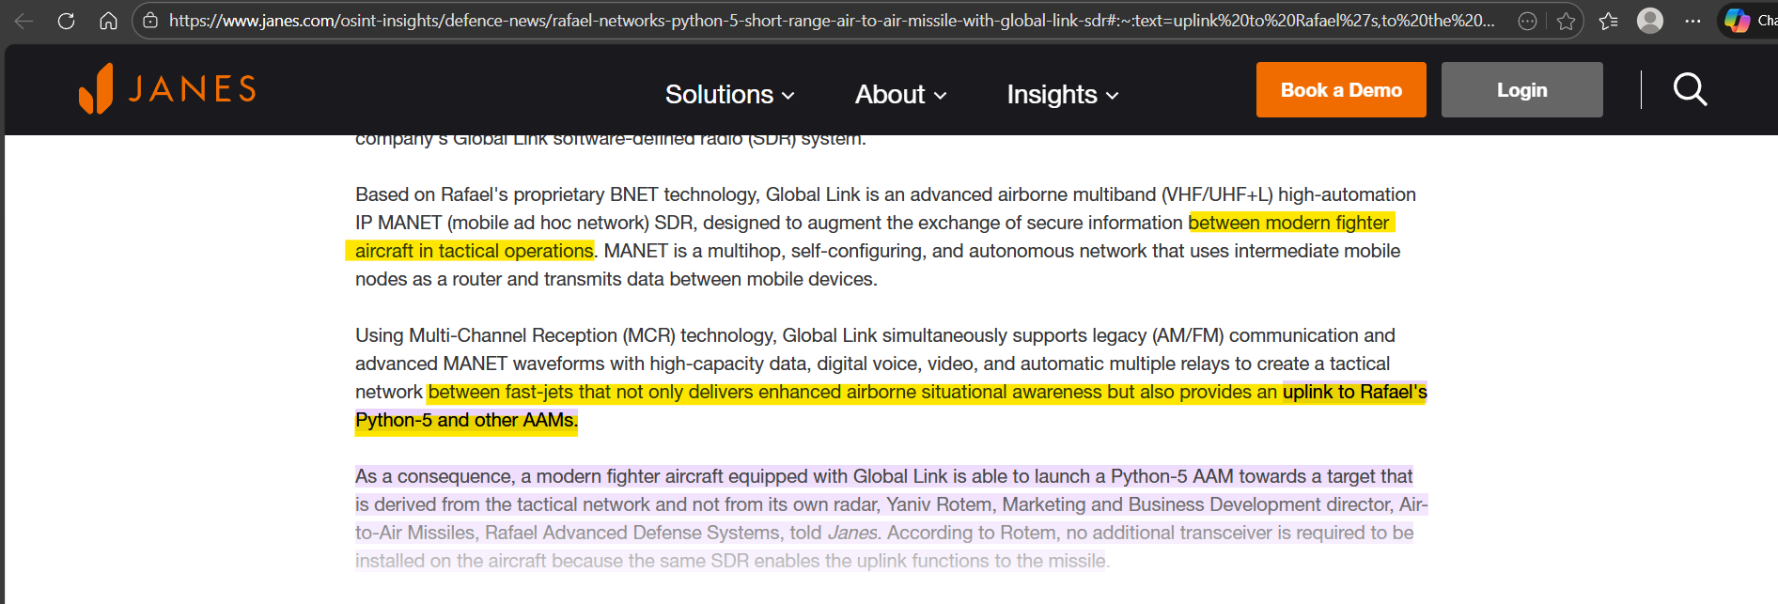This screenshot has width=1778, height=604.
Task: Click the grey Login button
Action: tap(1521, 90)
